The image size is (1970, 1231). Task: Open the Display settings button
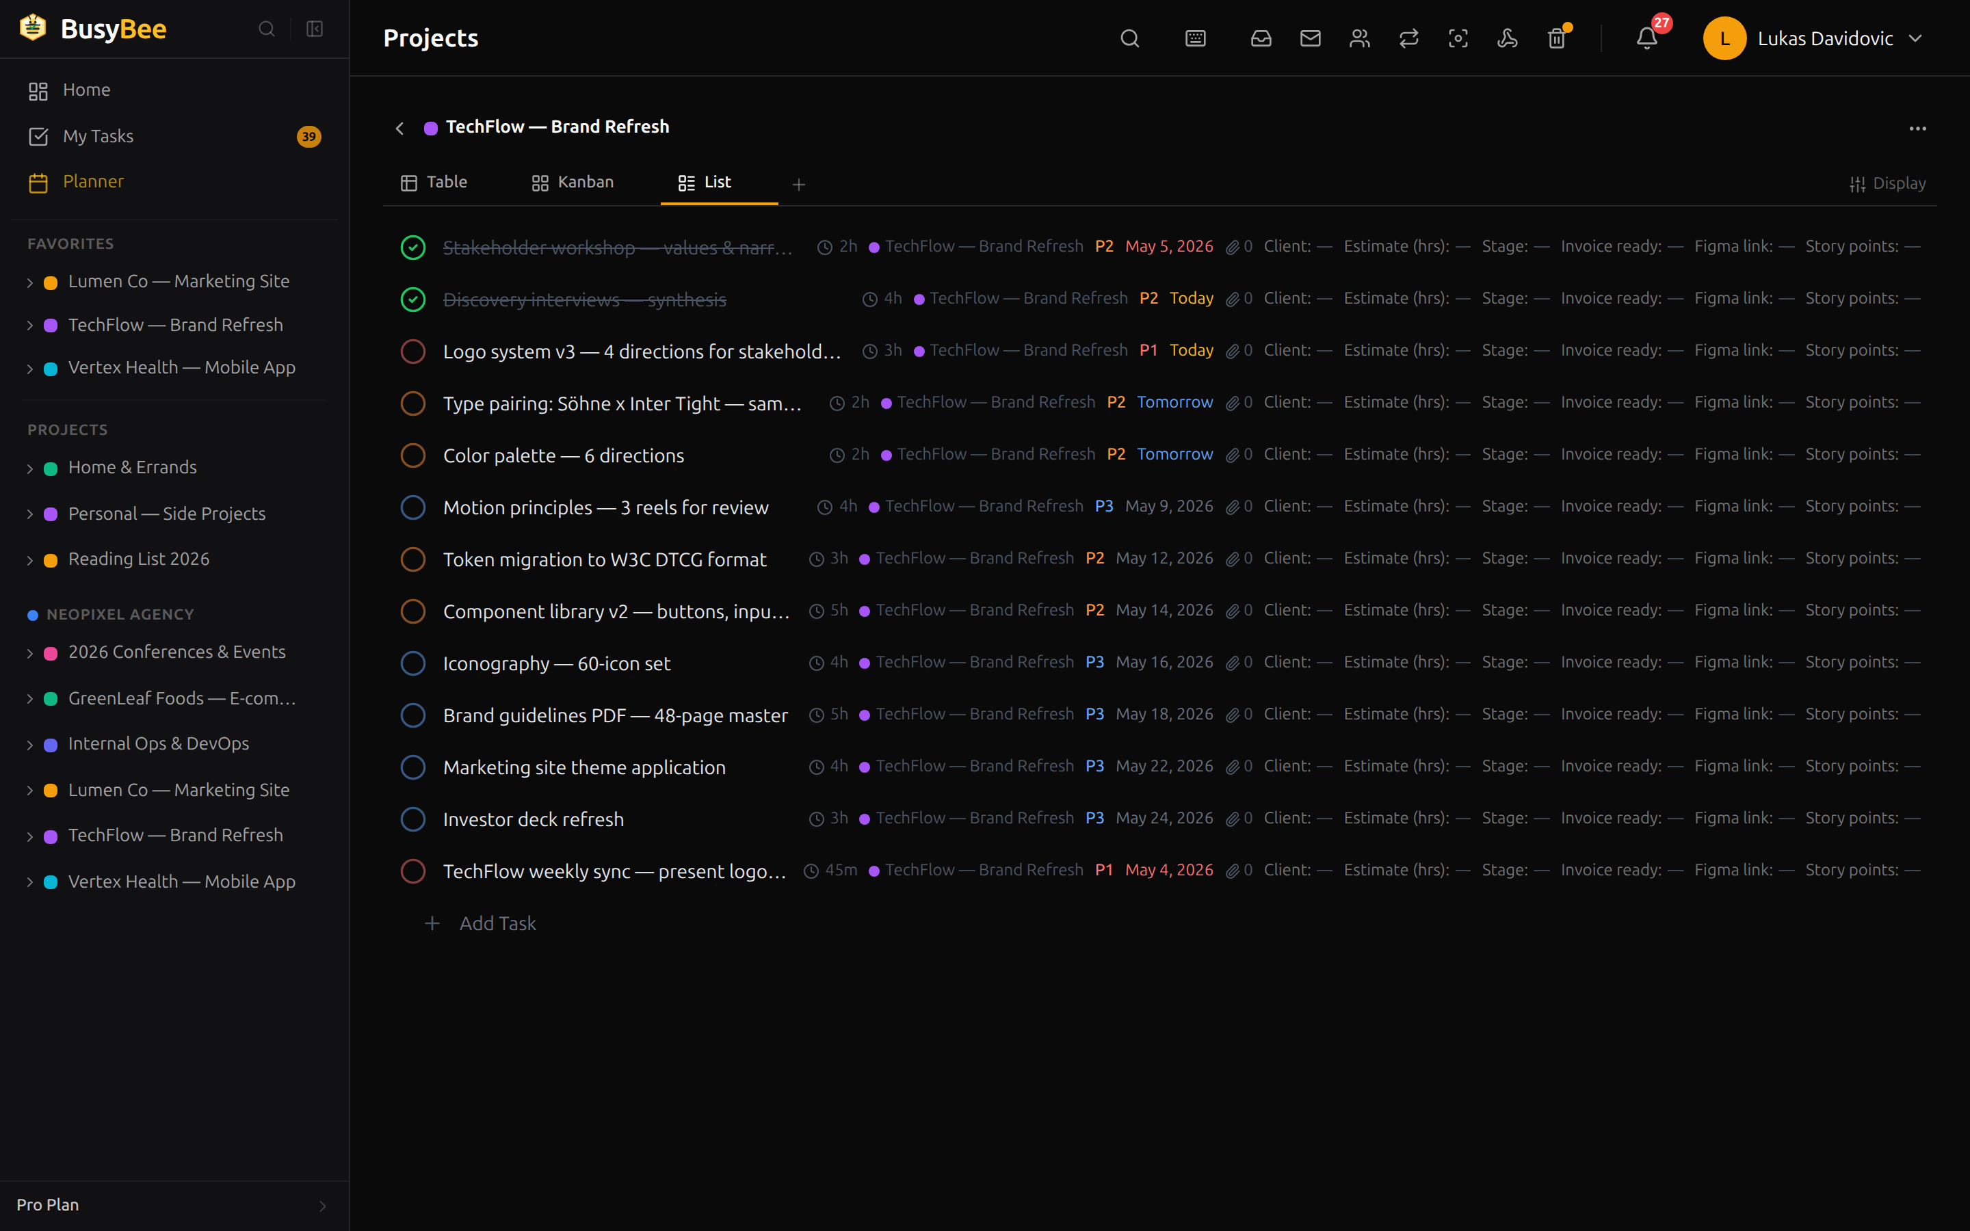click(x=1887, y=184)
